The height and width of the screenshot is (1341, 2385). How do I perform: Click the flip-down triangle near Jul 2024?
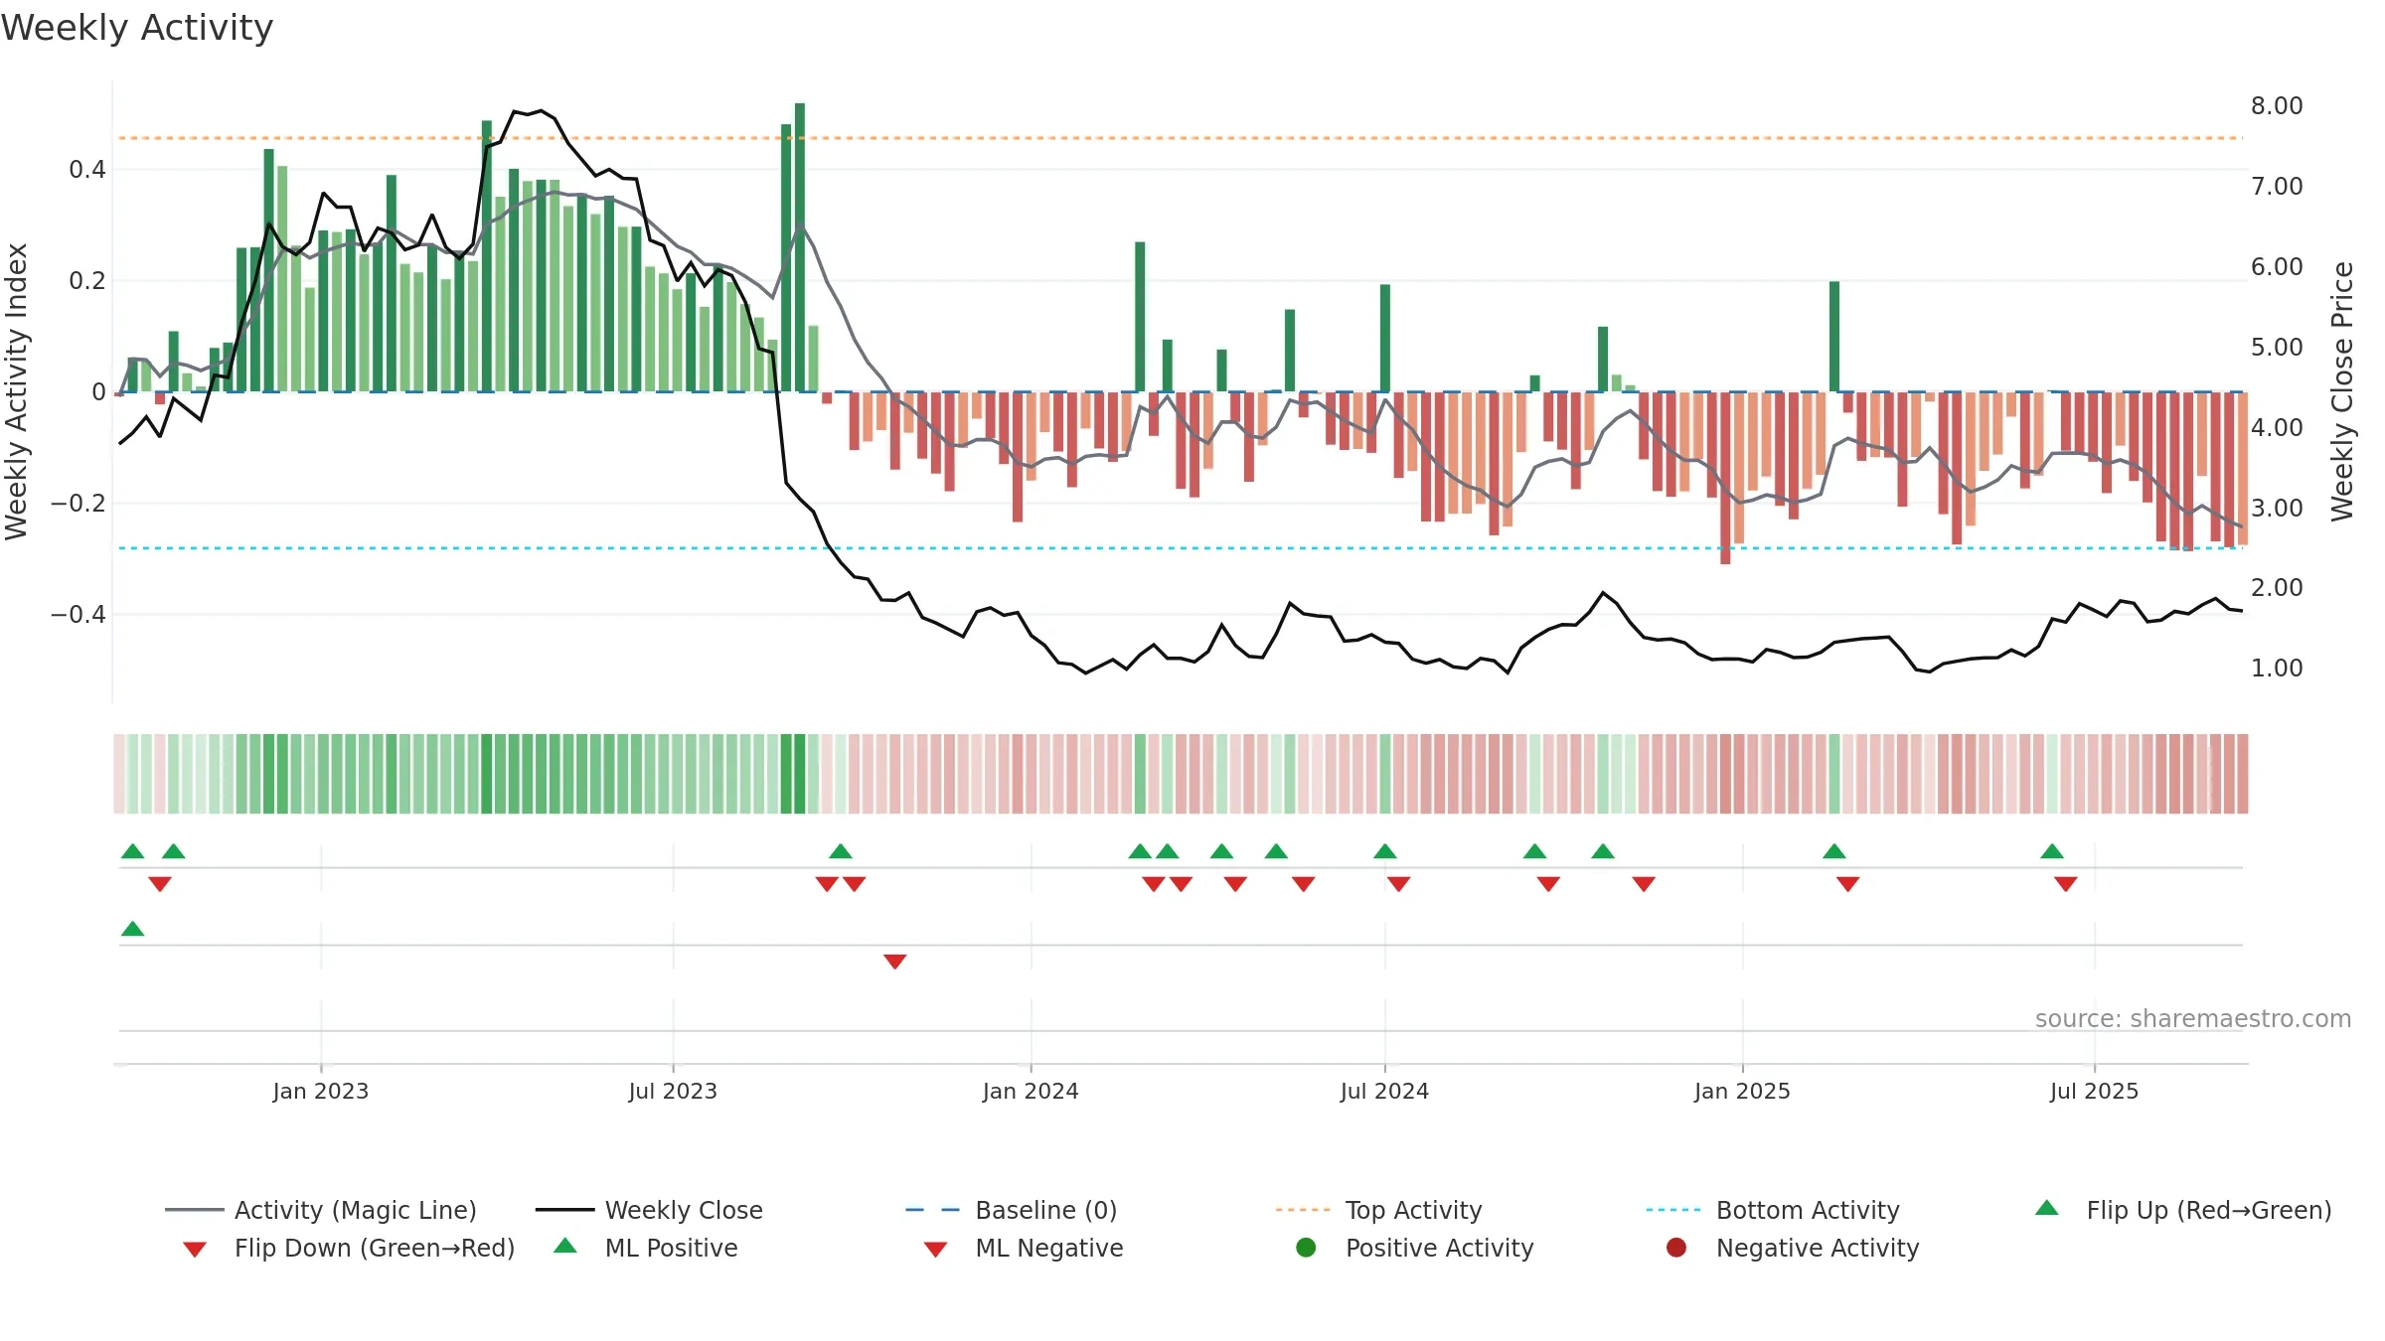(x=1399, y=884)
